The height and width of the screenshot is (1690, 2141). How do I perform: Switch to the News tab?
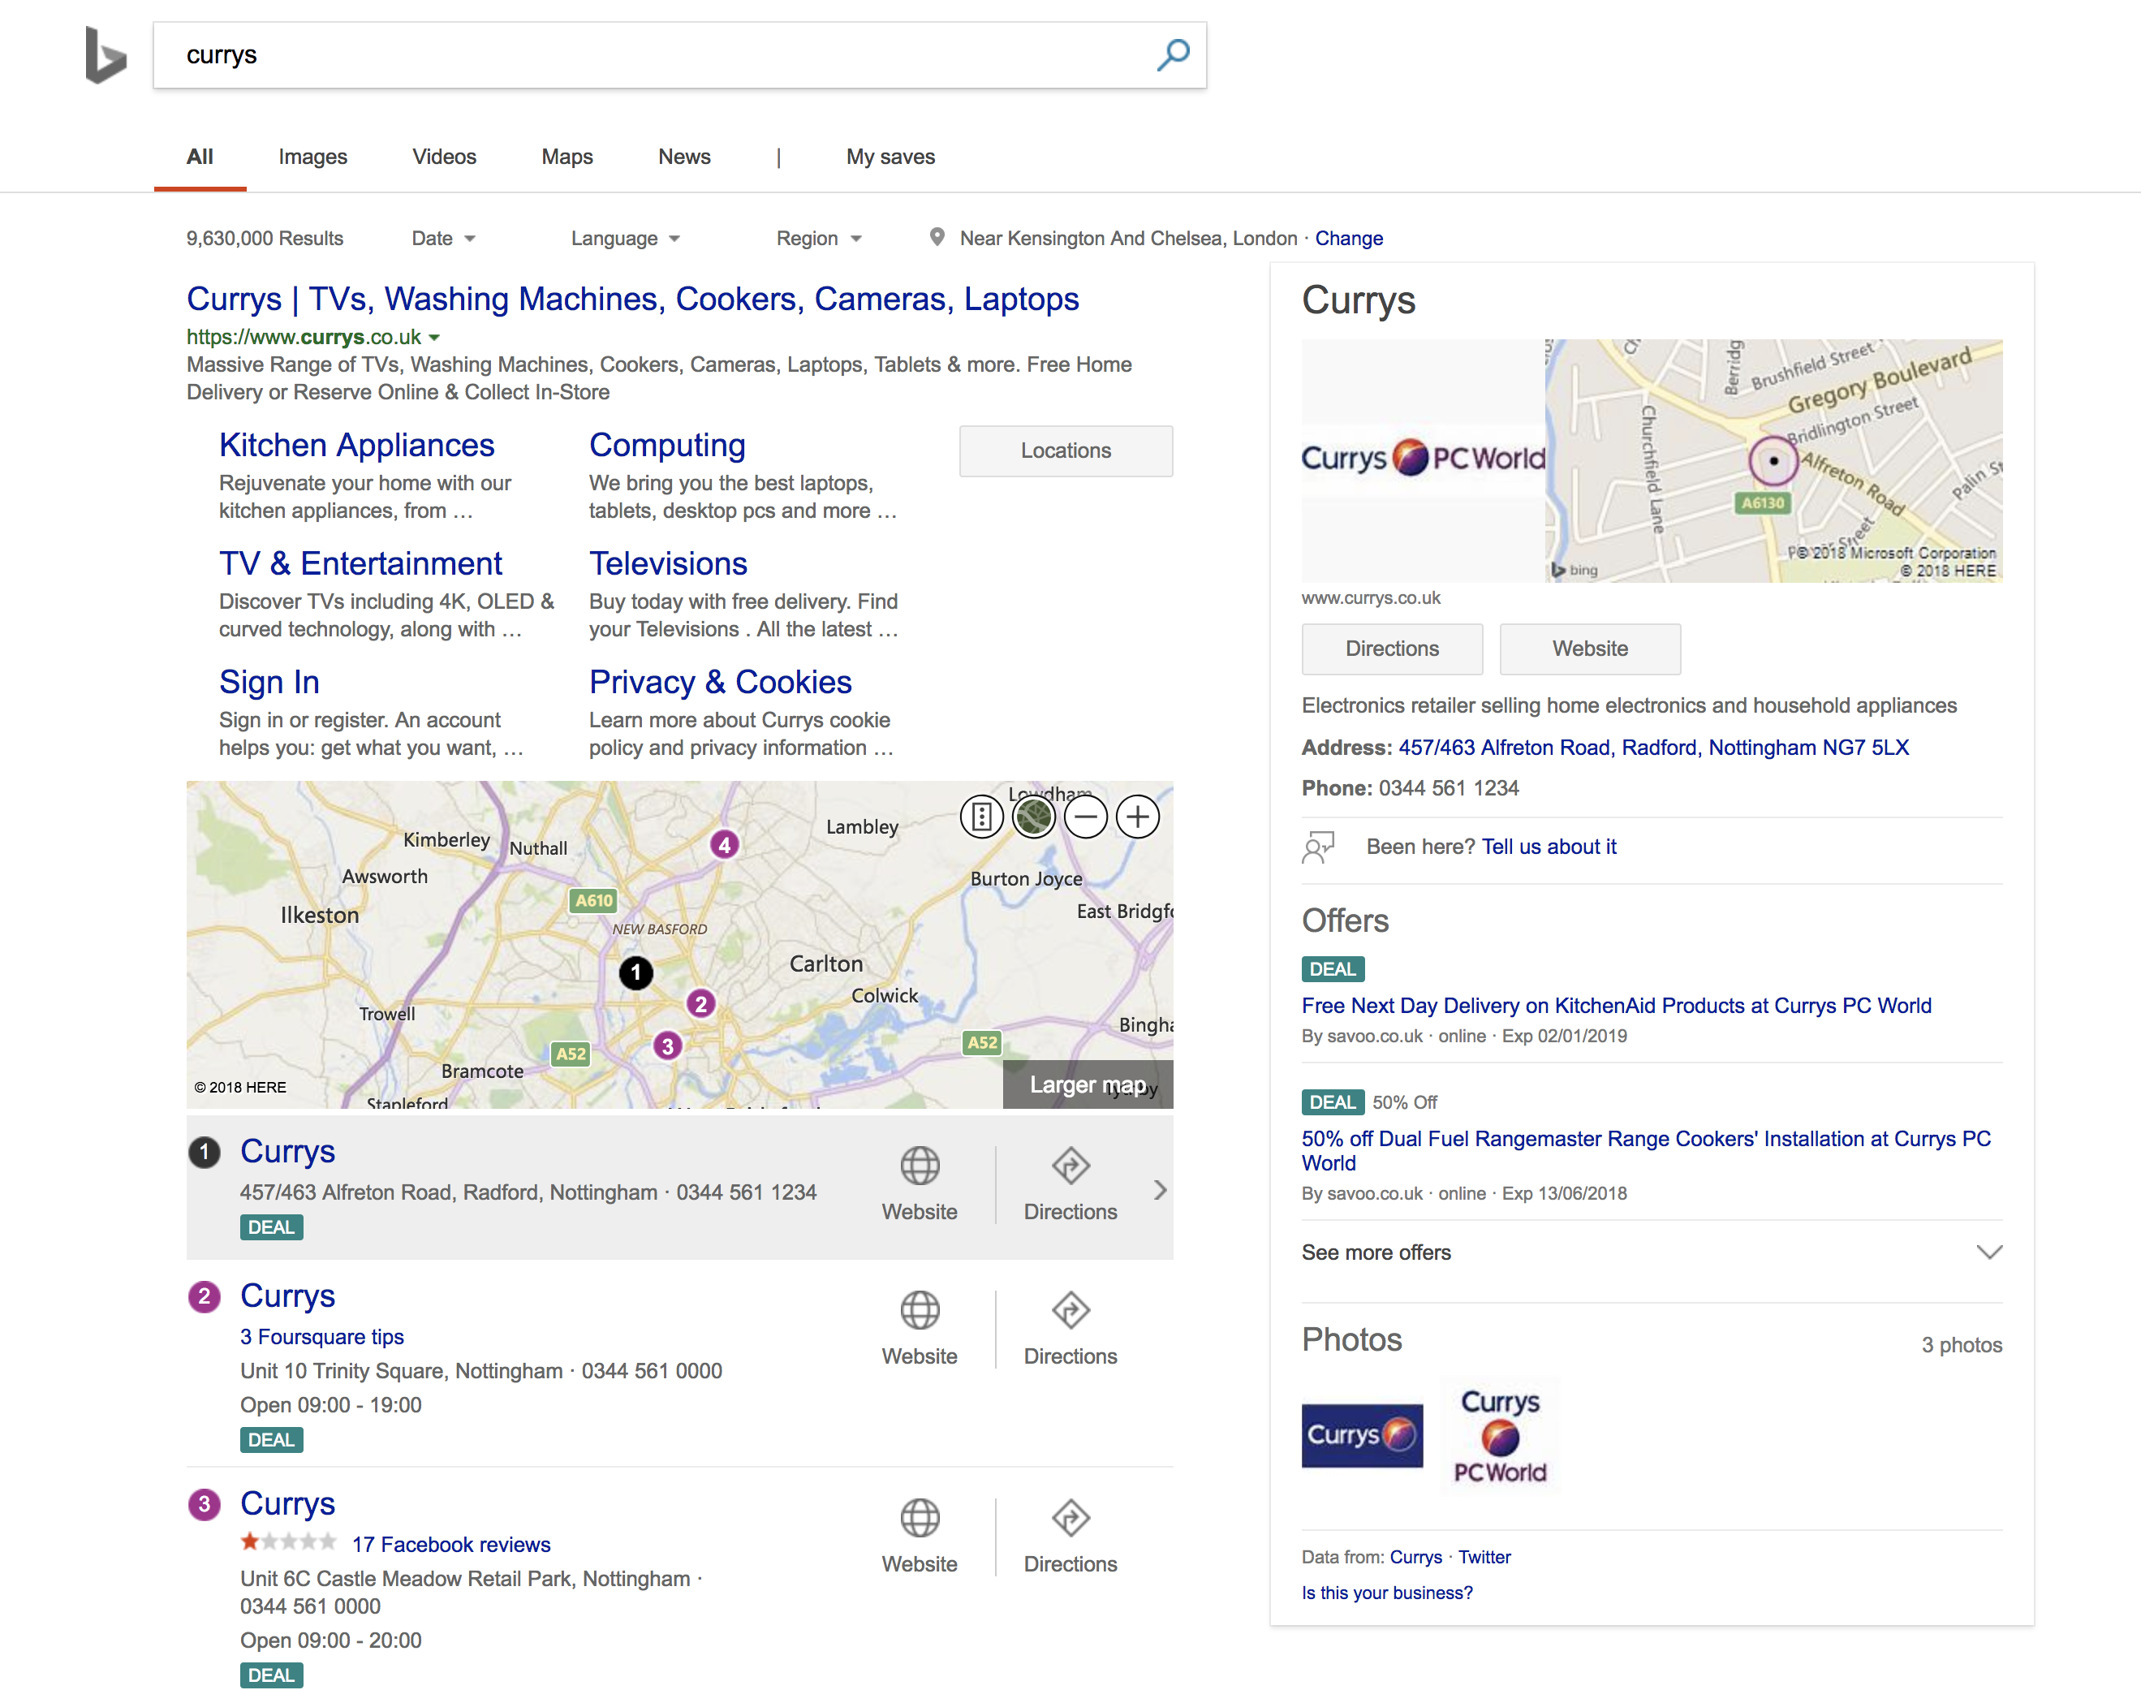point(685,157)
